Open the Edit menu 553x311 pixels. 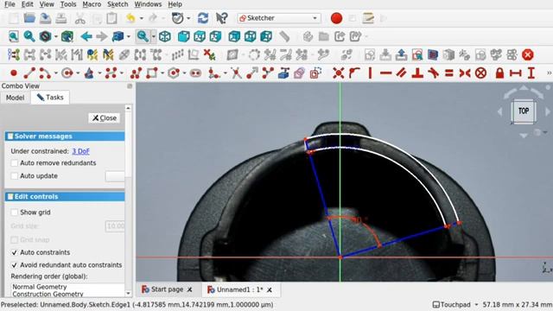click(x=27, y=4)
